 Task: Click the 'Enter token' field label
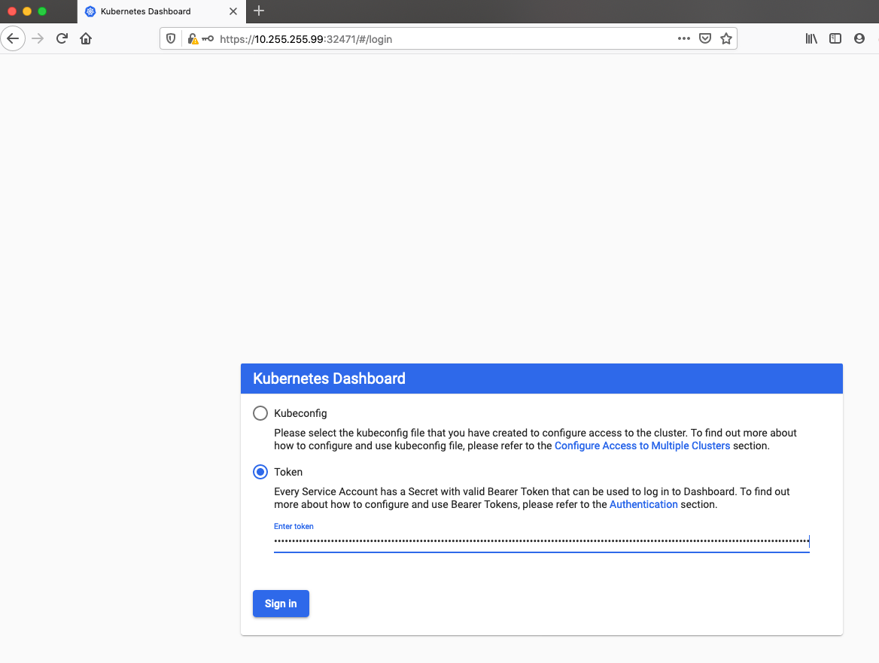pyautogui.click(x=294, y=526)
